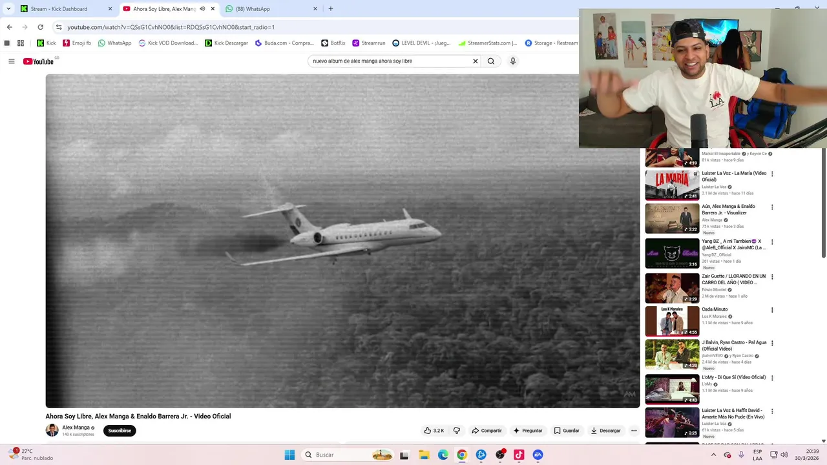This screenshot has height=465, width=827.
Task: View site information icon in address bar
Action: click(59, 27)
